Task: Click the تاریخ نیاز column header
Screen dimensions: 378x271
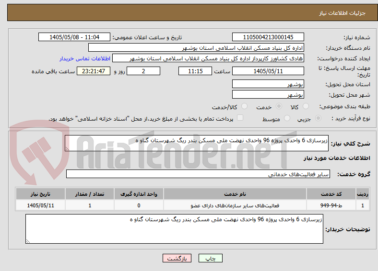Action: pos(40,194)
